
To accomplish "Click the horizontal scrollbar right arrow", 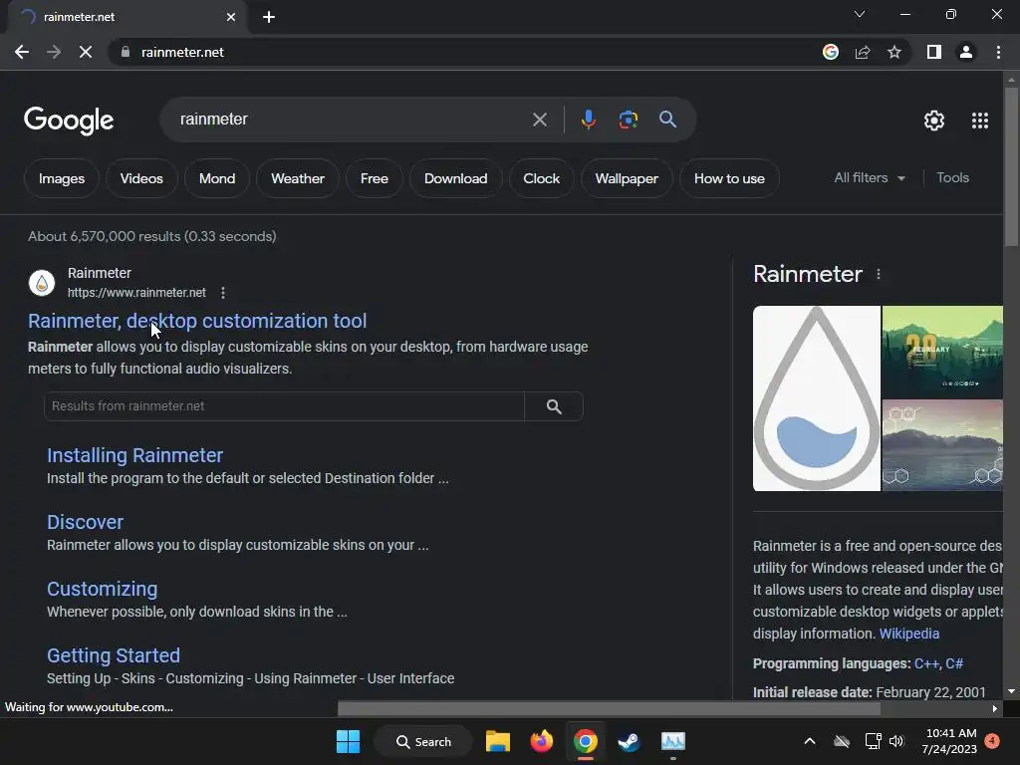I will [994, 708].
